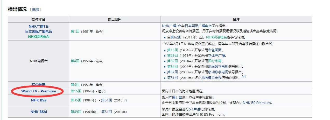The image size is (330, 120).
Task: Click the 编辑 link beside 播出情况 heading
Action: (x=35, y=10)
